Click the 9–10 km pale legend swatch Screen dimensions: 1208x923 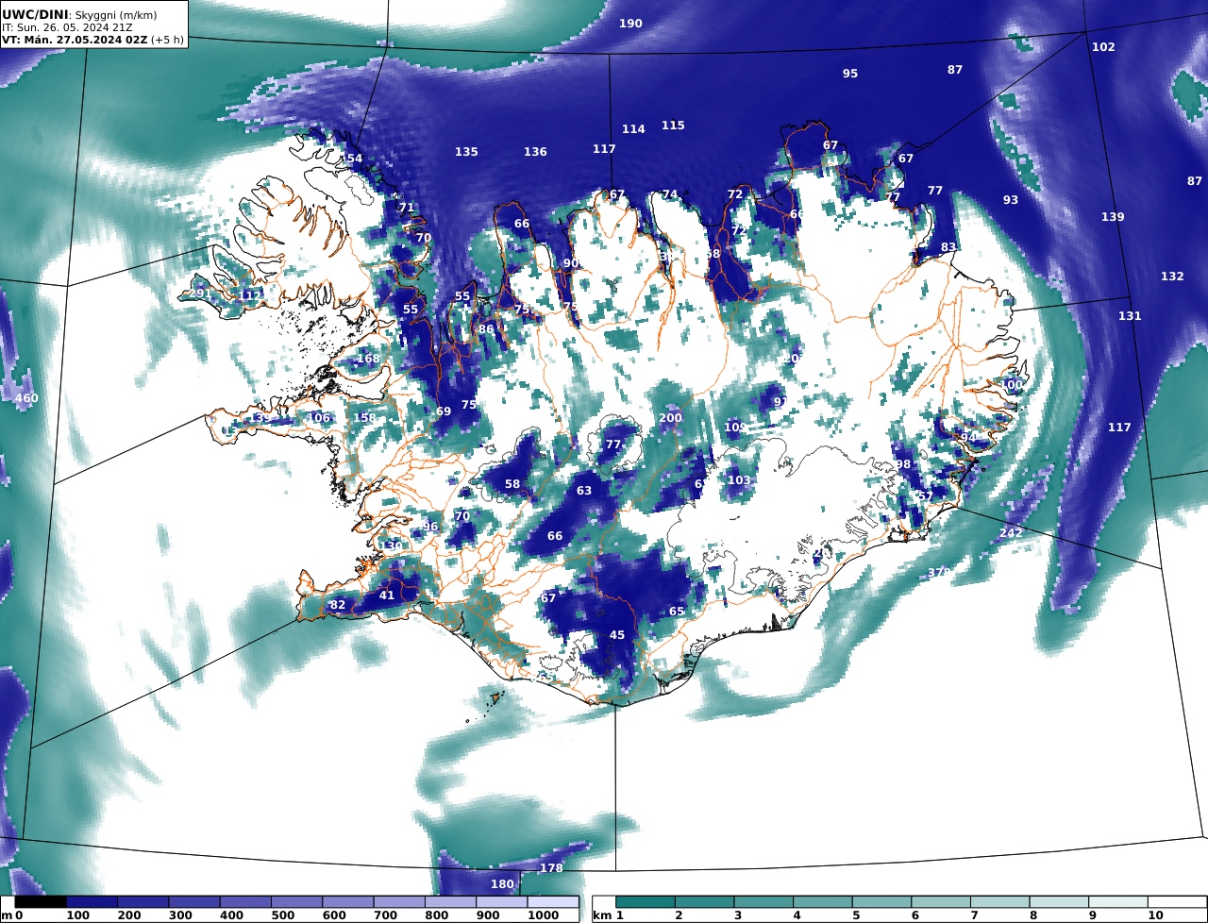point(1117,902)
